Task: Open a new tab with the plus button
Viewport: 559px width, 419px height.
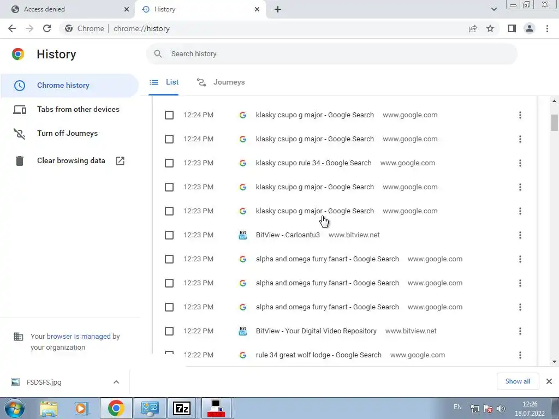Action: 278,9
